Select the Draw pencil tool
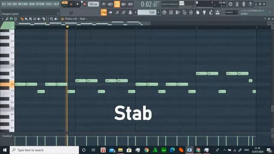Screen dimensions: 274x154 click(22, 19)
